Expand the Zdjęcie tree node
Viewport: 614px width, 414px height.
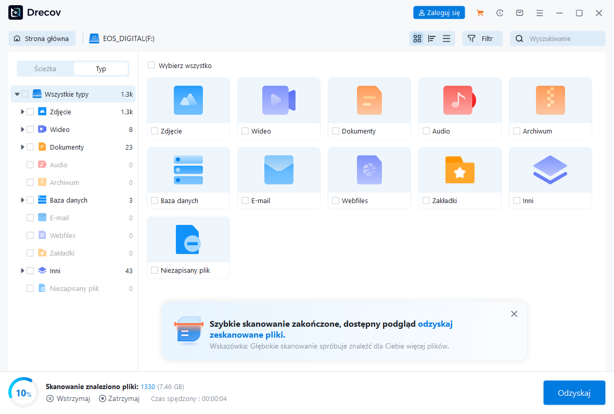pyautogui.click(x=22, y=112)
